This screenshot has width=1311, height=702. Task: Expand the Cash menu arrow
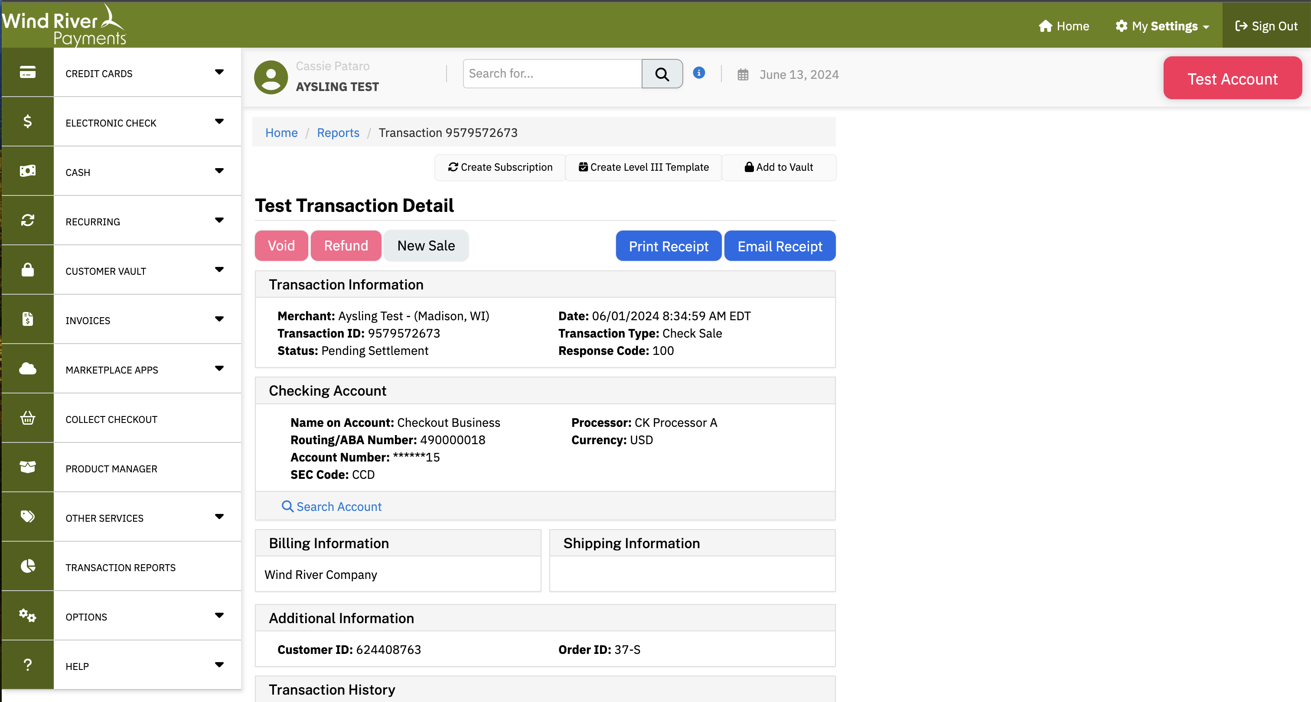pyautogui.click(x=219, y=171)
